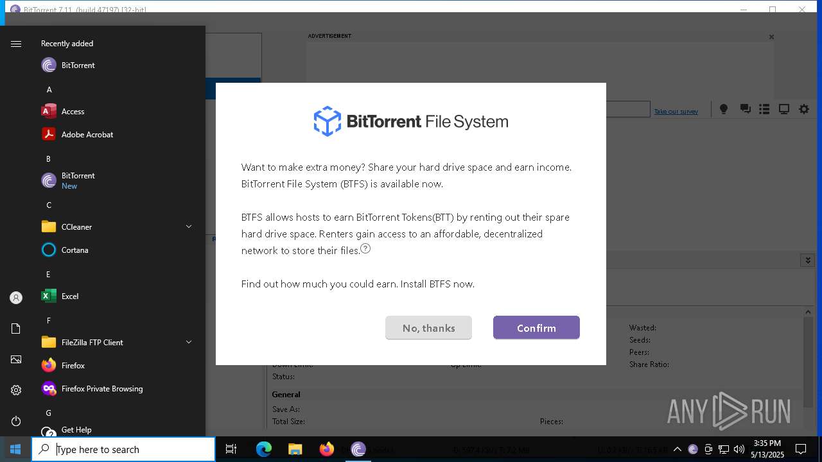Open Microsoft Edge from taskbar
The width and height of the screenshot is (822, 462).
264,449
